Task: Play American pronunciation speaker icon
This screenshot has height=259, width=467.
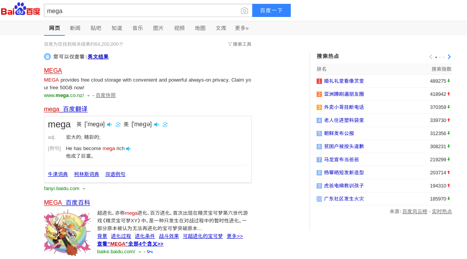Action: pyautogui.click(x=157, y=124)
